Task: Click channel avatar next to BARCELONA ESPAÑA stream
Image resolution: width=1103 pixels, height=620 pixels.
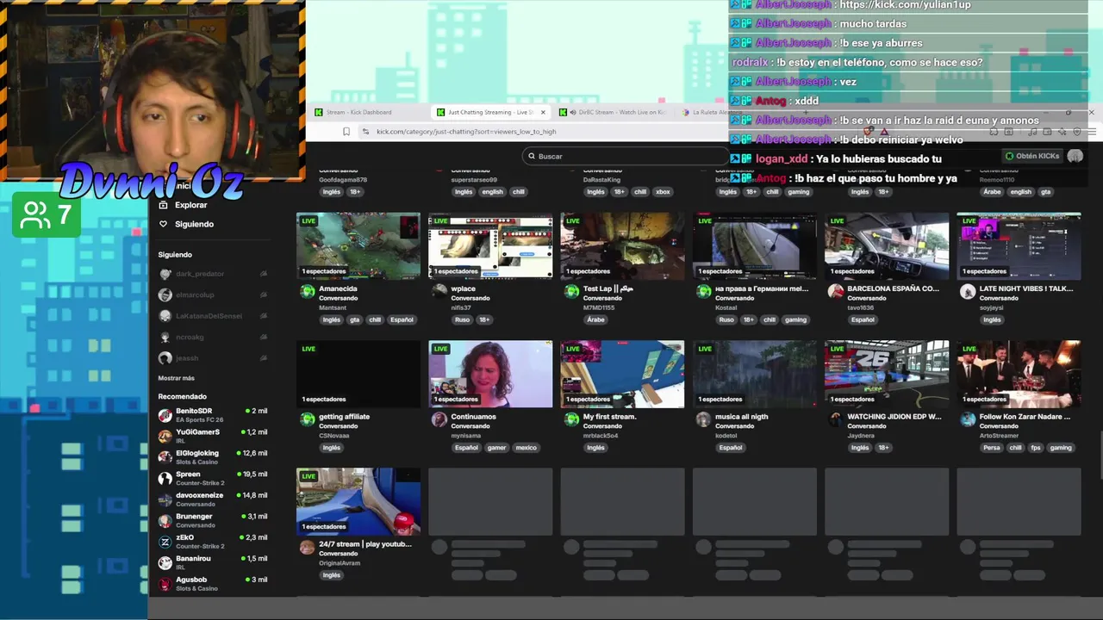Action: click(836, 291)
